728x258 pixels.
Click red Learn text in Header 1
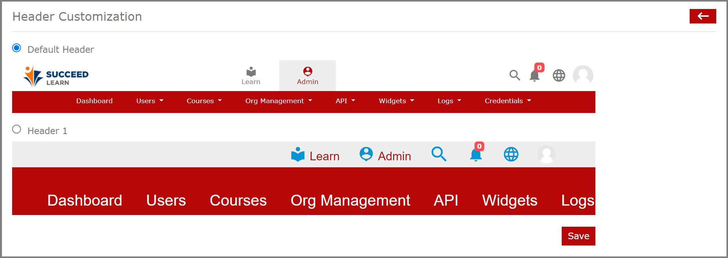(324, 156)
